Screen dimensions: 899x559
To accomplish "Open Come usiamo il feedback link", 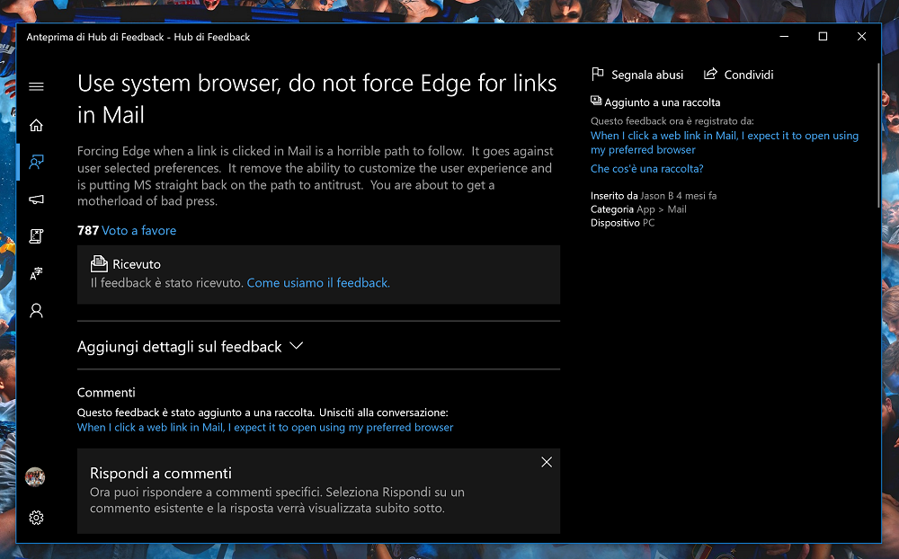I will click(318, 283).
